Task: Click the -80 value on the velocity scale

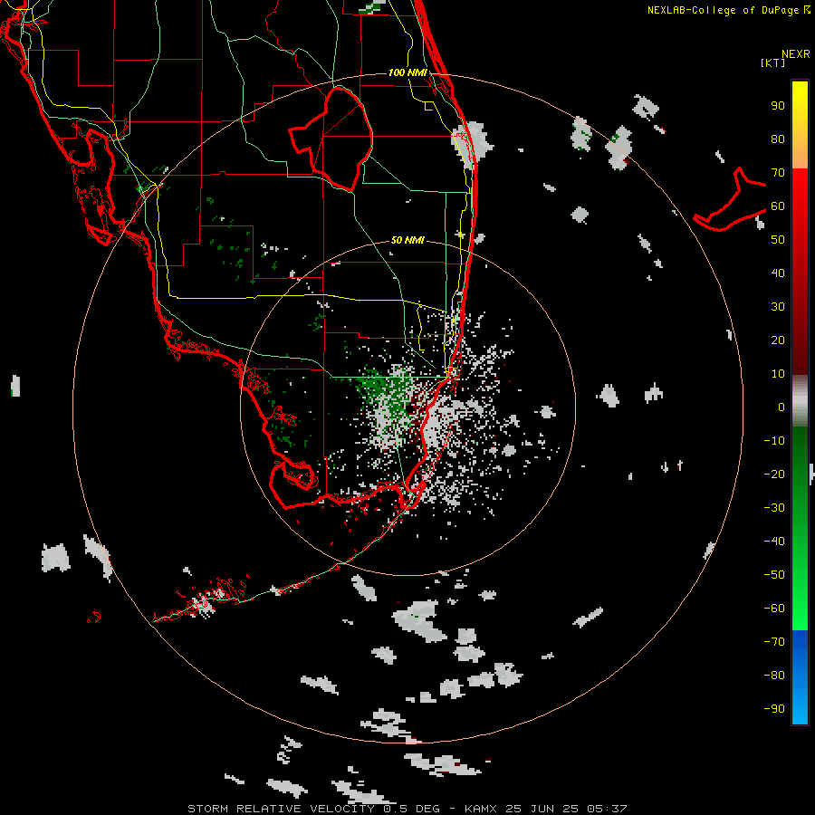Action: point(774,676)
